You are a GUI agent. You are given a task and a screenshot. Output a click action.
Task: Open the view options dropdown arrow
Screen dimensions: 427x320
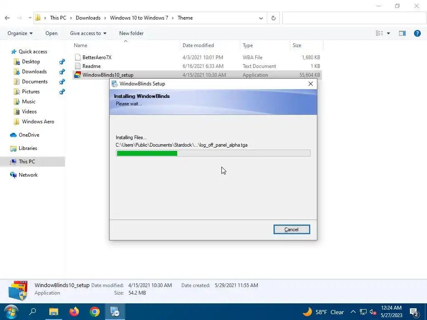tap(388, 33)
